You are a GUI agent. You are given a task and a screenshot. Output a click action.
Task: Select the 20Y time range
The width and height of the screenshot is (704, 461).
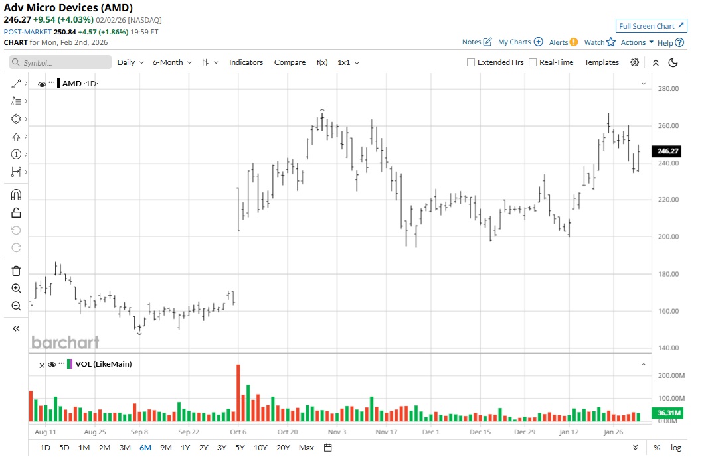point(284,448)
